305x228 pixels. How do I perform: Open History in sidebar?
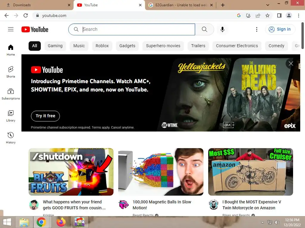tap(11, 138)
